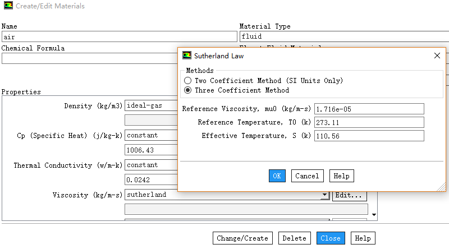449x249 pixels.
Task: Click OK in the Sutherland Law dialog
Action: 277,176
